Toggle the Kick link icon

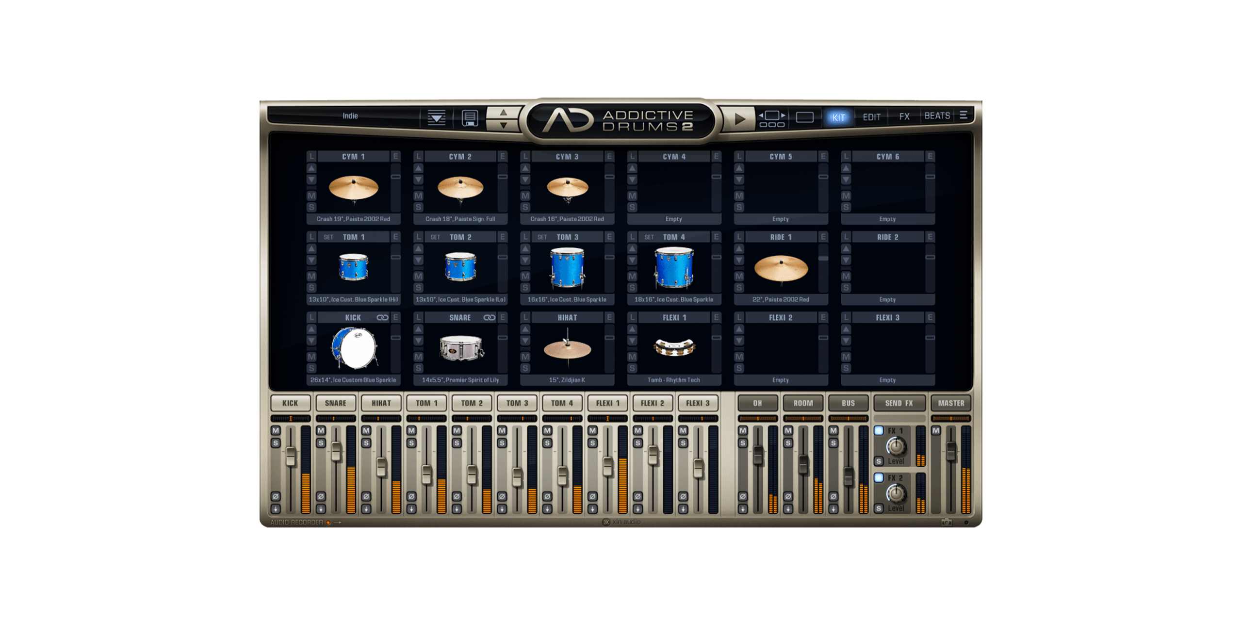point(382,318)
